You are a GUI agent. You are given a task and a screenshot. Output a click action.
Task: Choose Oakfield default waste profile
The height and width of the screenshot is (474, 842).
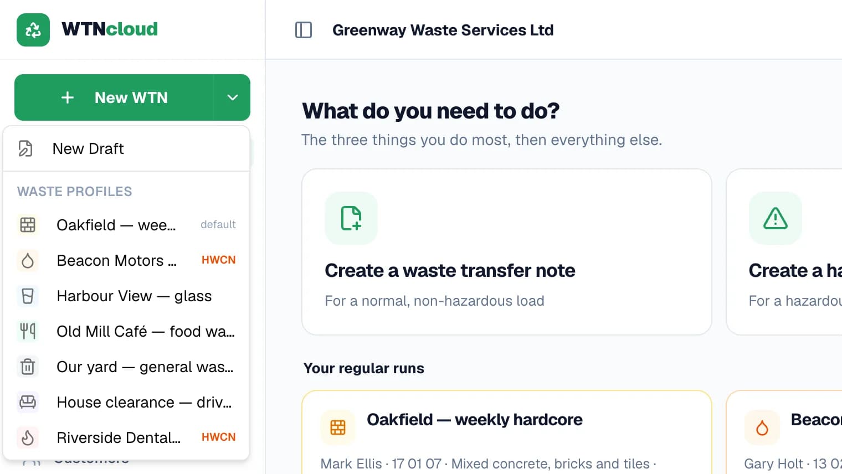pyautogui.click(x=126, y=225)
